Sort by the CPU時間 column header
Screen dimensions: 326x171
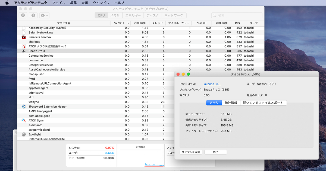pyautogui.click(x=140, y=23)
